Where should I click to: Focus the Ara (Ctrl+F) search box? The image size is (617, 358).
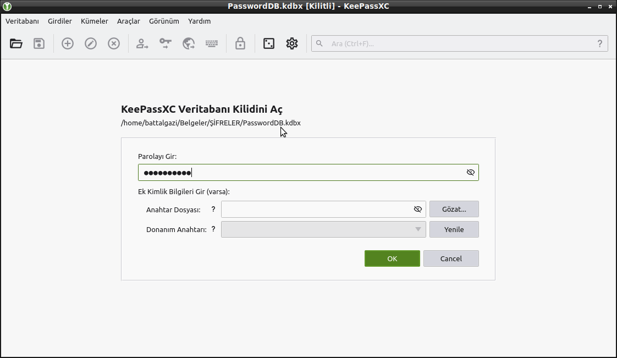(x=460, y=43)
